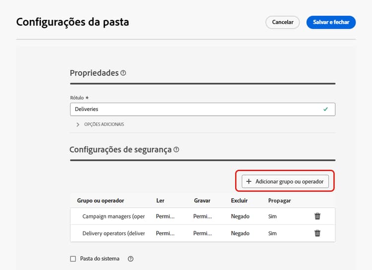
Task: Click Gravar value for Delivery operators
Action: pyautogui.click(x=202, y=233)
